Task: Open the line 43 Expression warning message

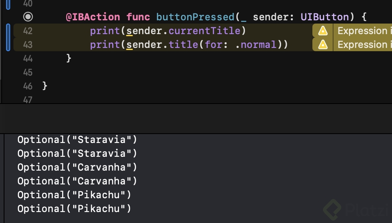Action: pos(362,44)
